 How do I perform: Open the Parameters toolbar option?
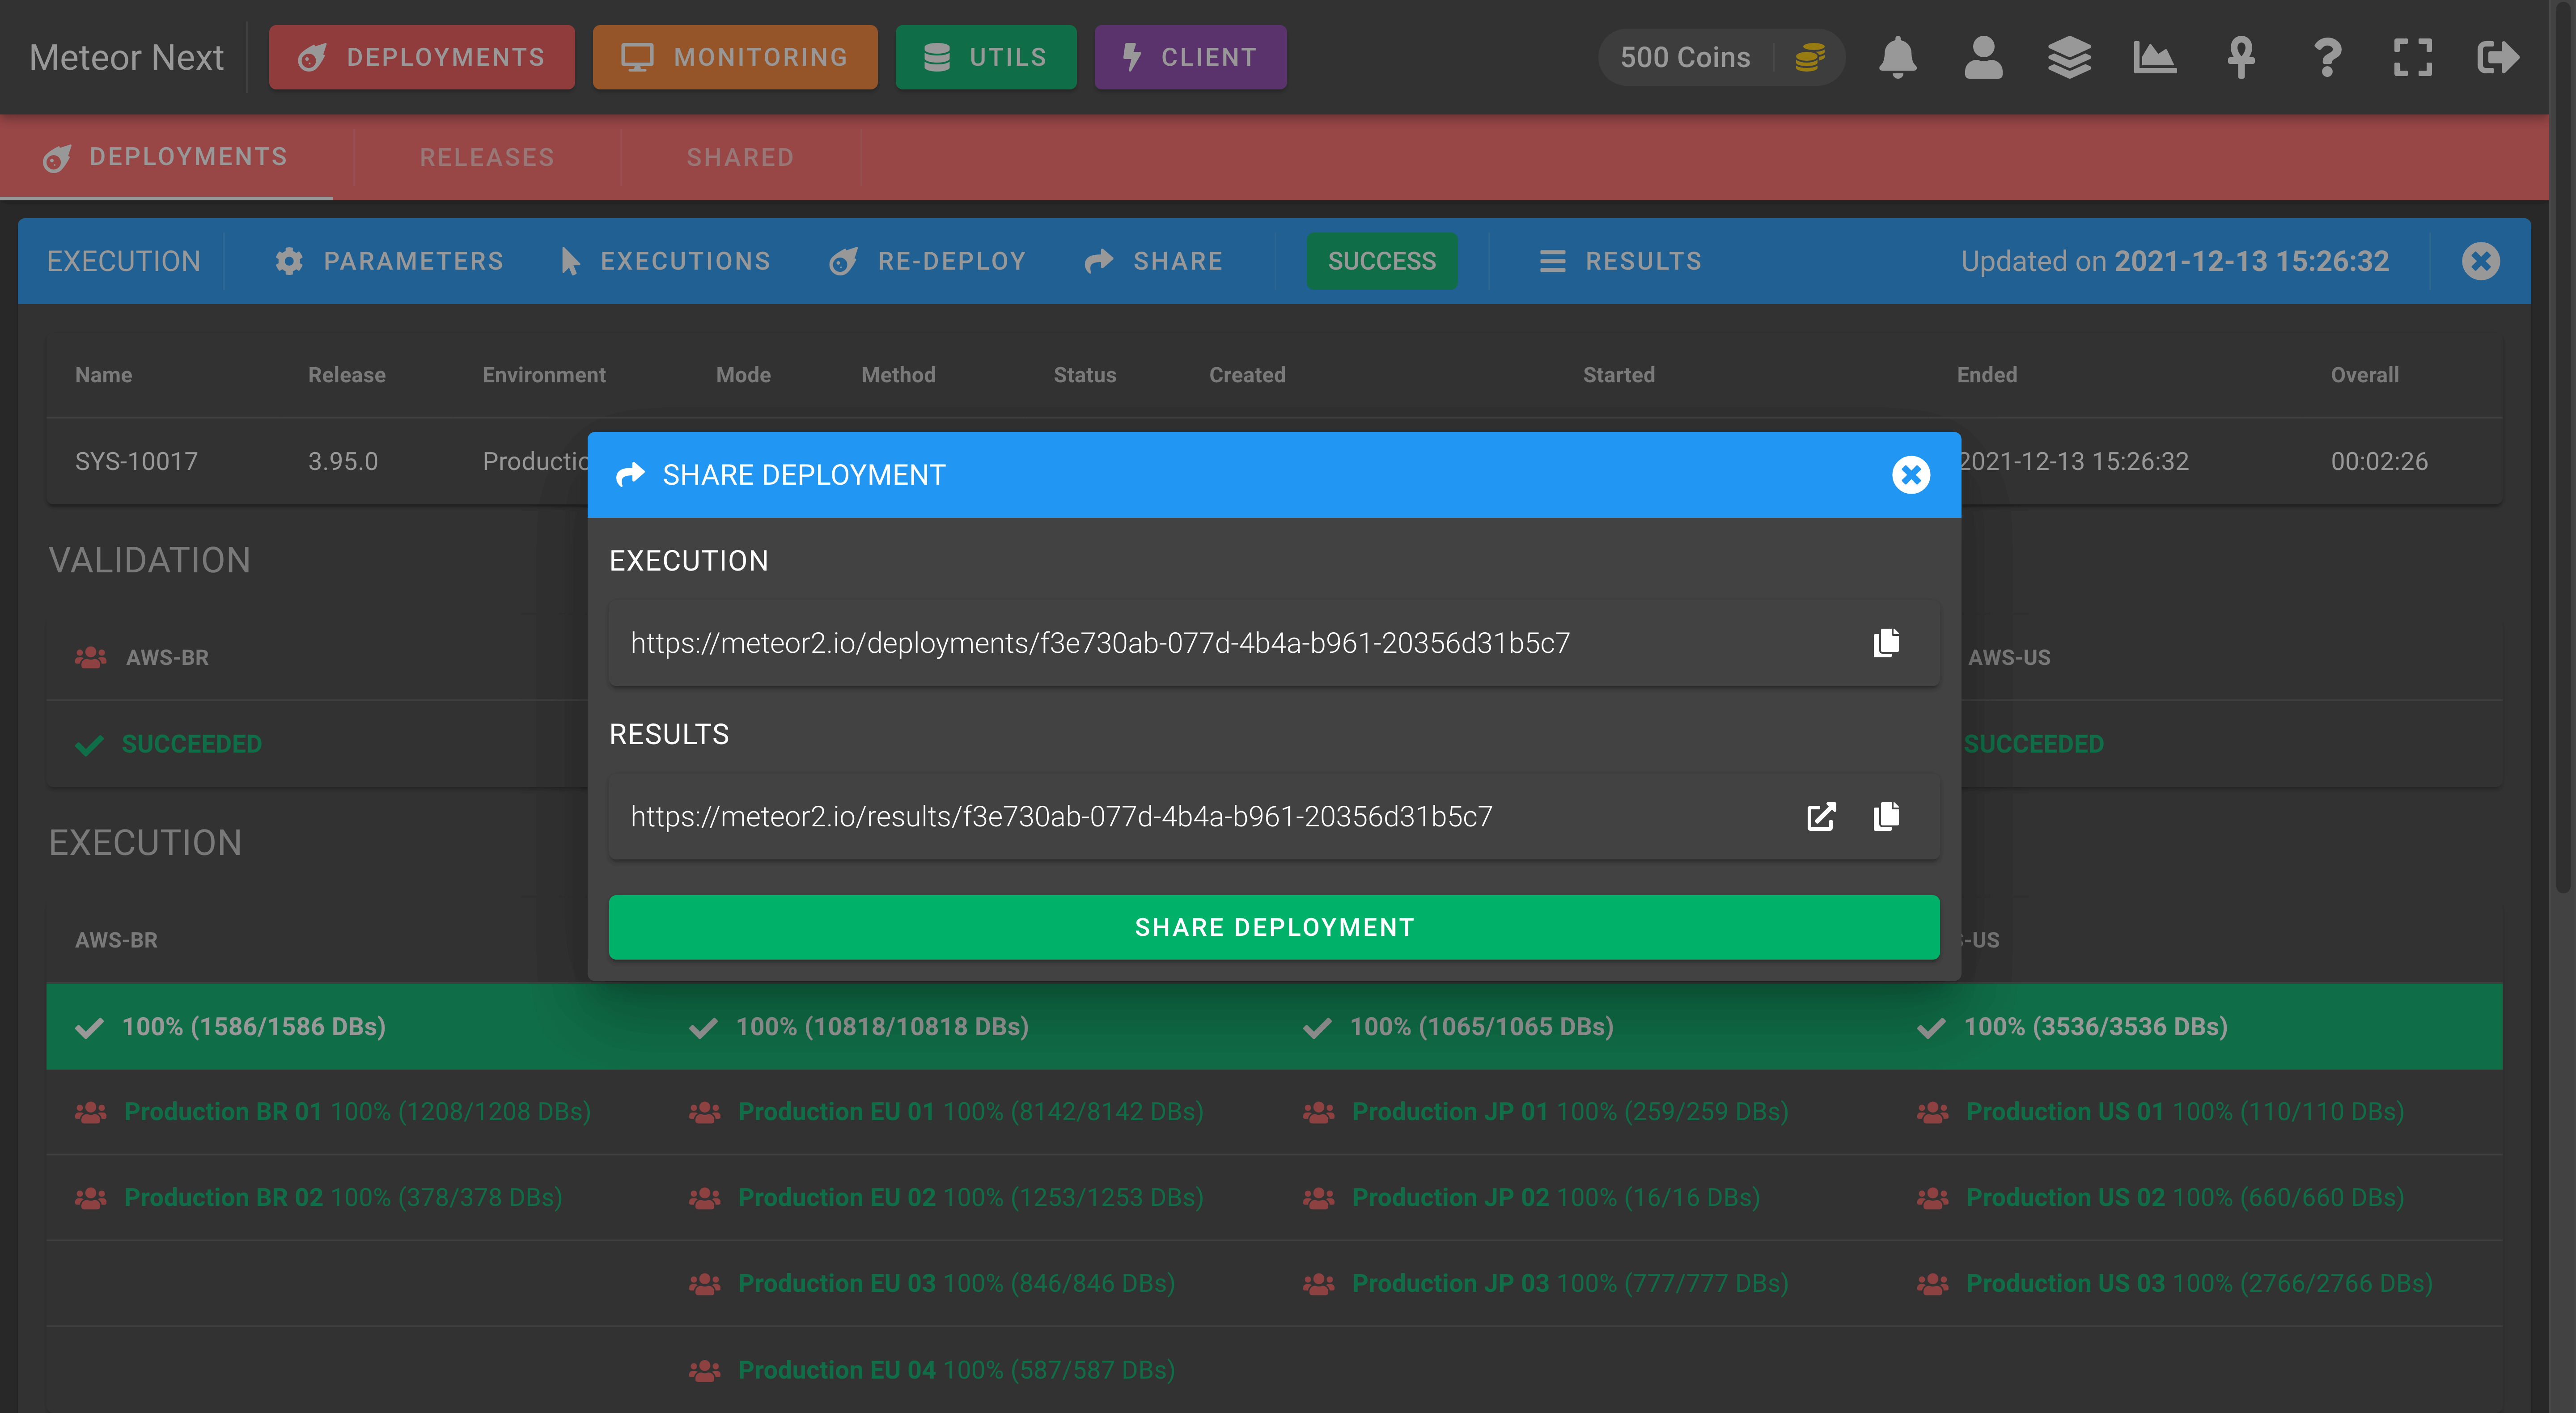coord(389,261)
